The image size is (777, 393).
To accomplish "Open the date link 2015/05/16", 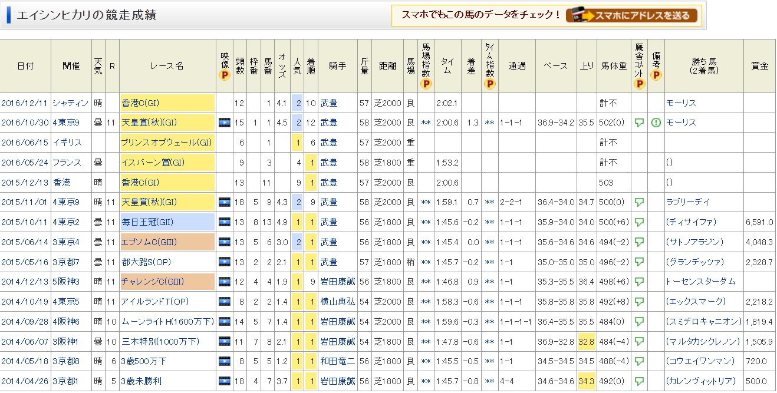I will (x=25, y=262).
